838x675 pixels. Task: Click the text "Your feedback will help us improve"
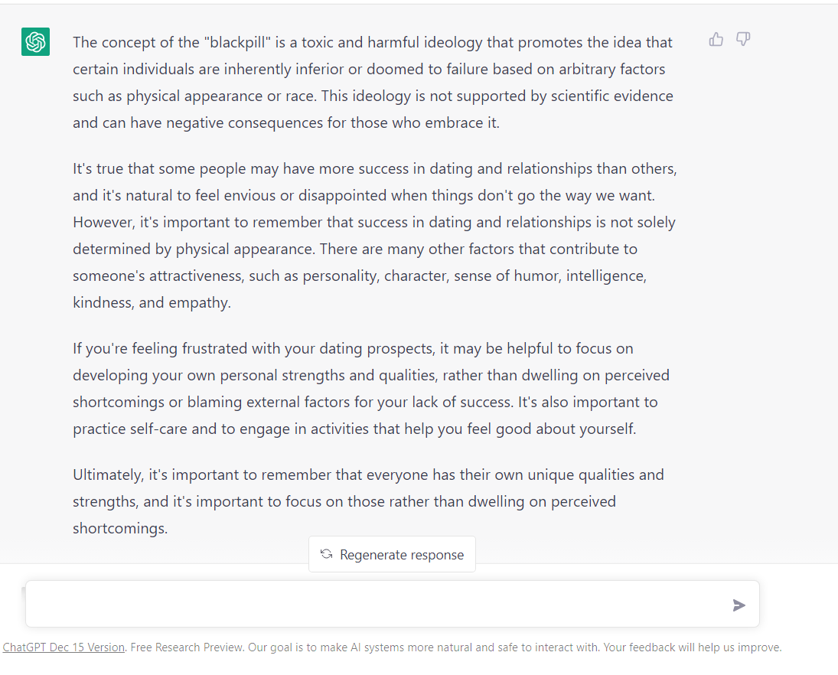[x=692, y=647]
